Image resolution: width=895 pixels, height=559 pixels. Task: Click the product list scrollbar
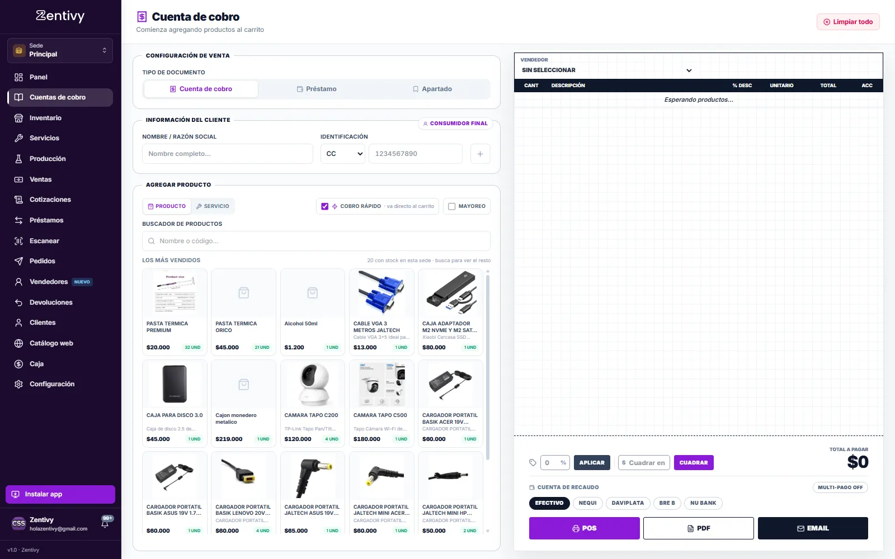click(488, 366)
